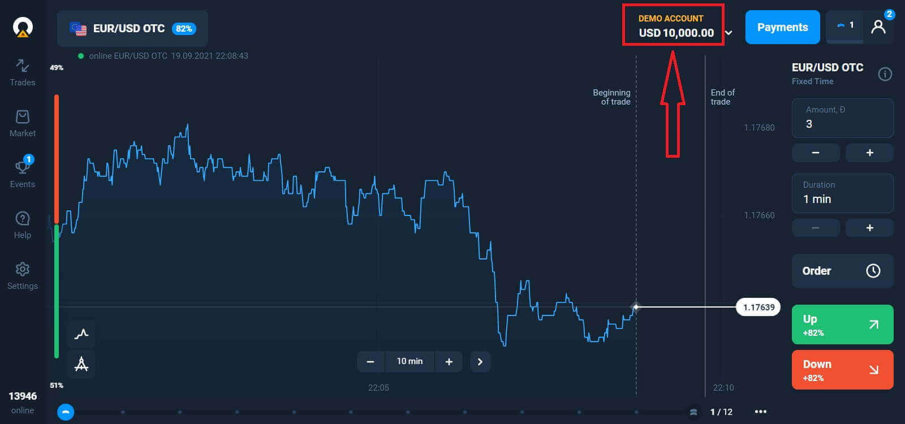Open the Help section
The image size is (905, 424).
click(22, 223)
